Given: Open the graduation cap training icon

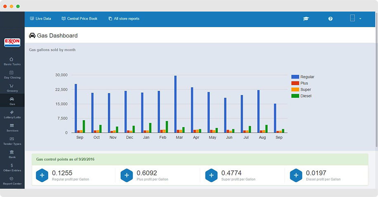Looking at the screenshot, I should point(306,19).
